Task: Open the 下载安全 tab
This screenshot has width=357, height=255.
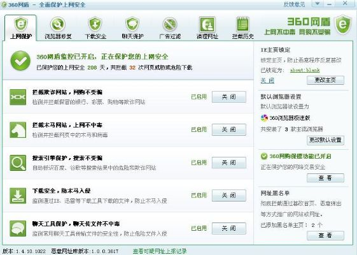Action: click(x=95, y=28)
